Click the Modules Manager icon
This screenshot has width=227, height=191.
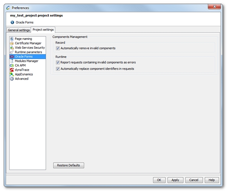pos(12,61)
